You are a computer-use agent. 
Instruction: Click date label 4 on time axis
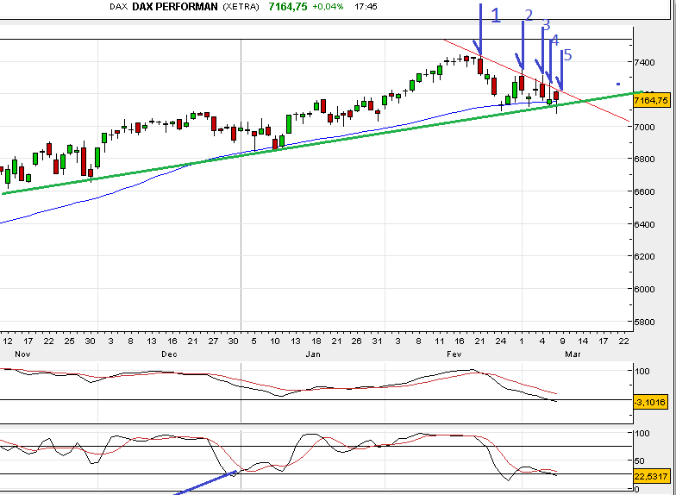tap(542, 341)
